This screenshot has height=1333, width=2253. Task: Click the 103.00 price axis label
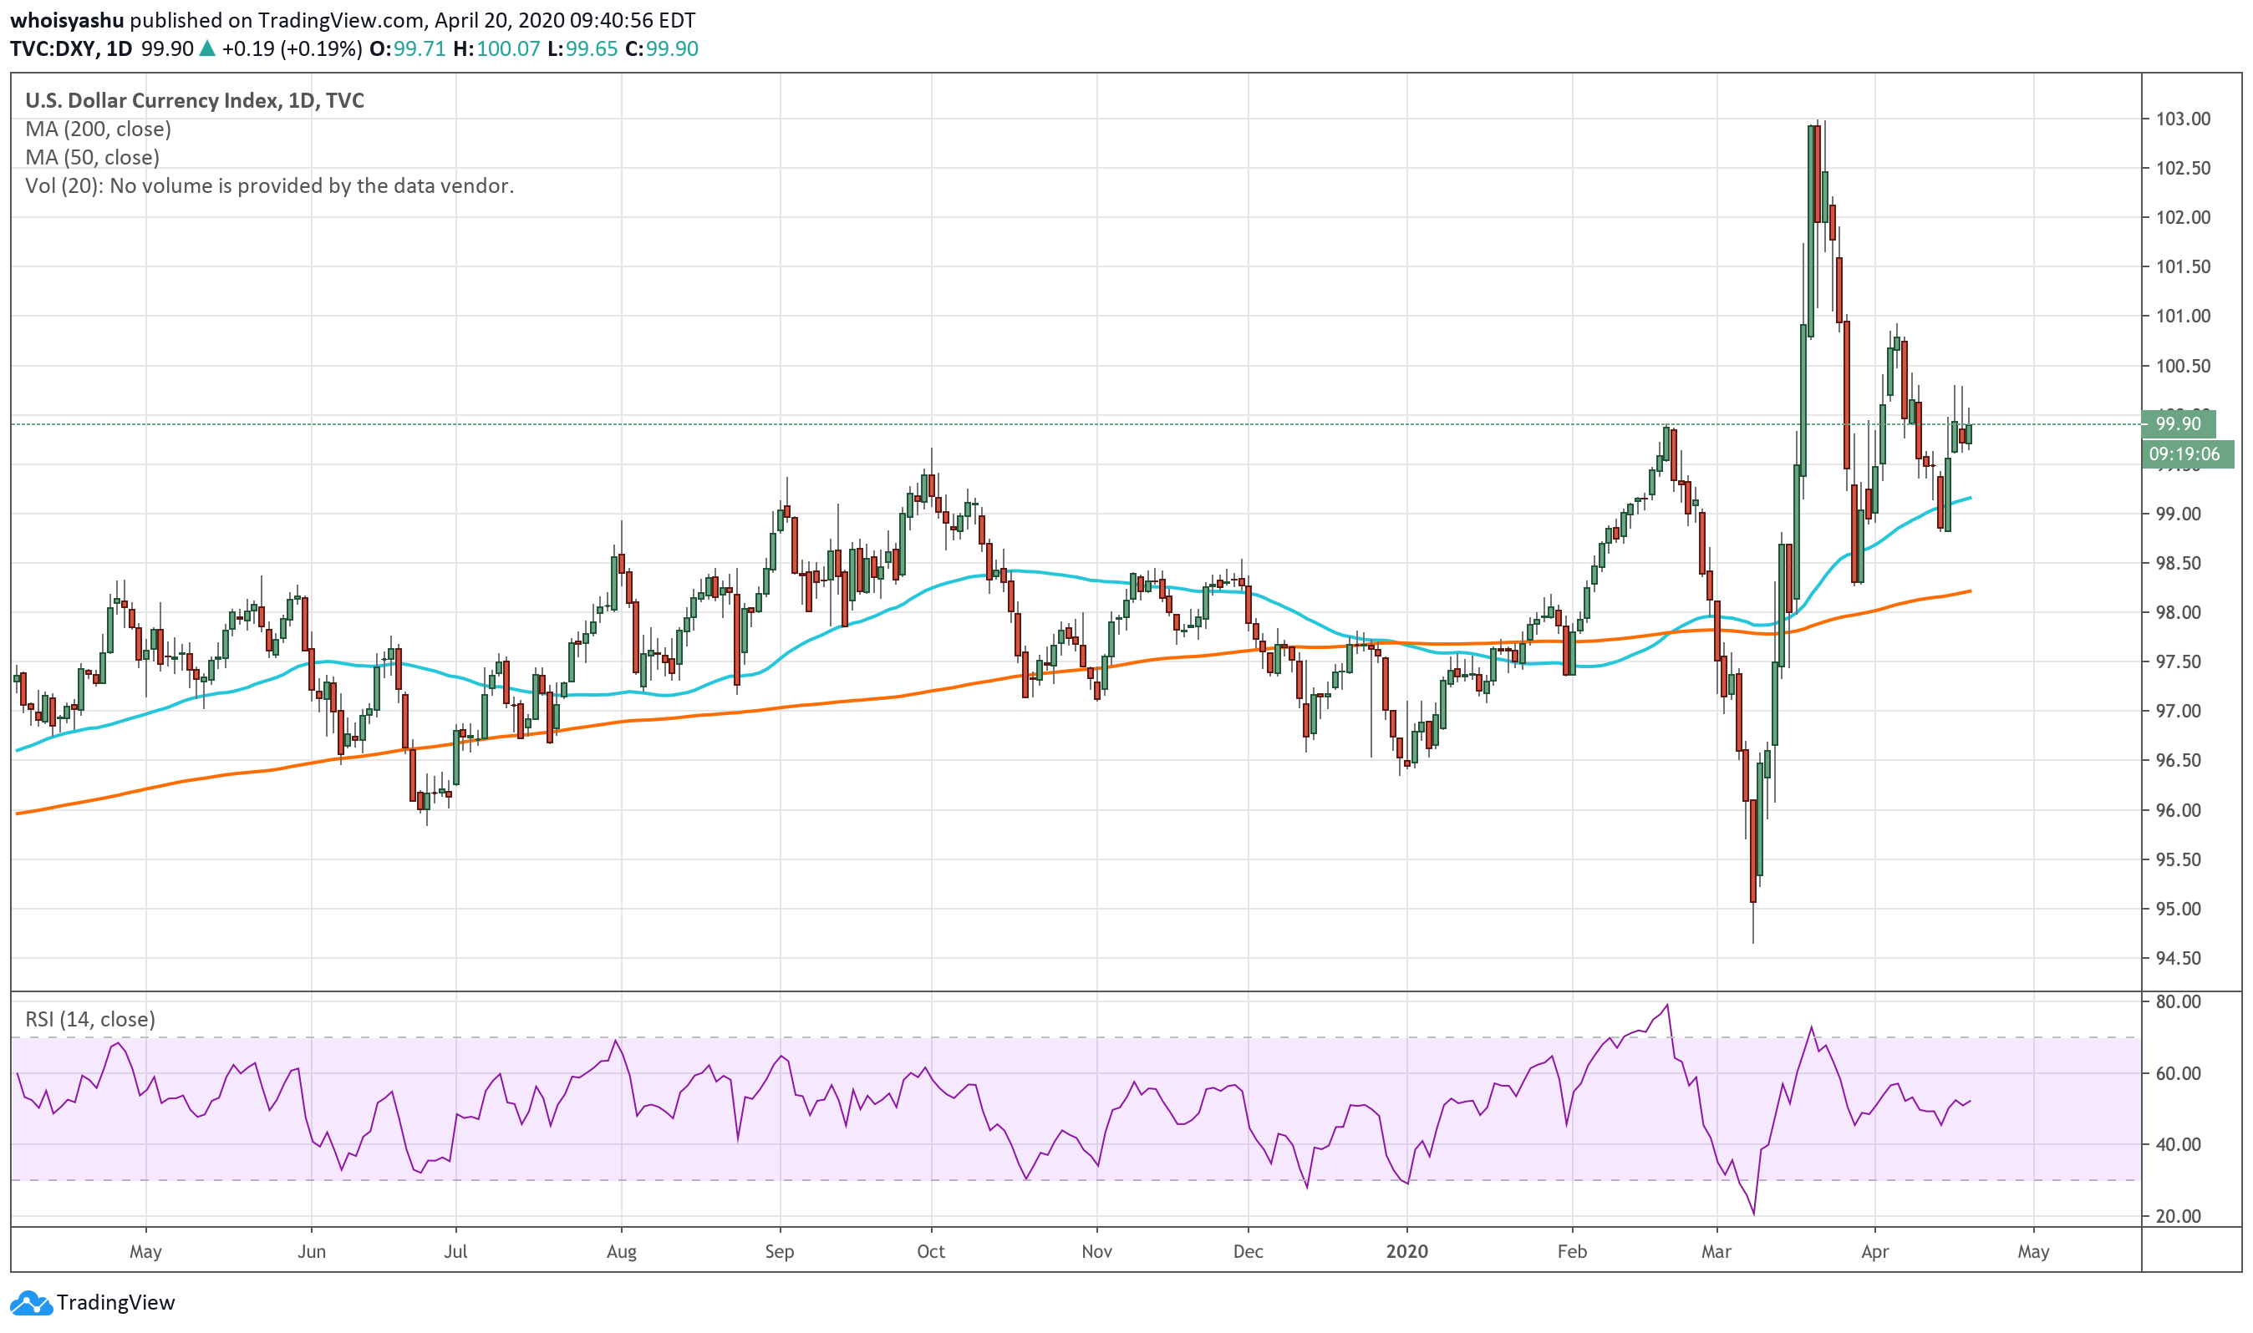point(2183,119)
